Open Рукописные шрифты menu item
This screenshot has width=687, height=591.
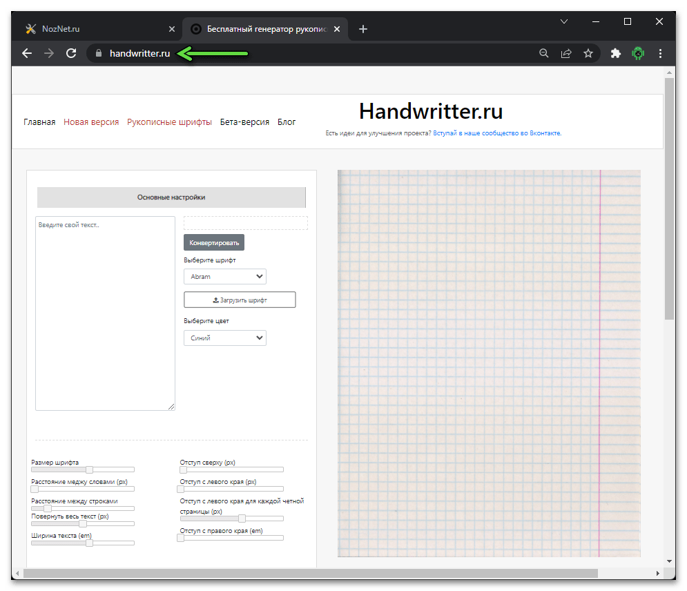click(x=169, y=122)
